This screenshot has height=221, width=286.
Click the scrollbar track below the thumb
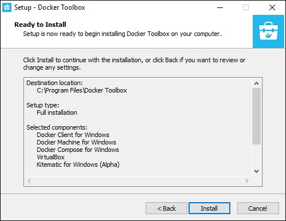[x=256, y=155]
